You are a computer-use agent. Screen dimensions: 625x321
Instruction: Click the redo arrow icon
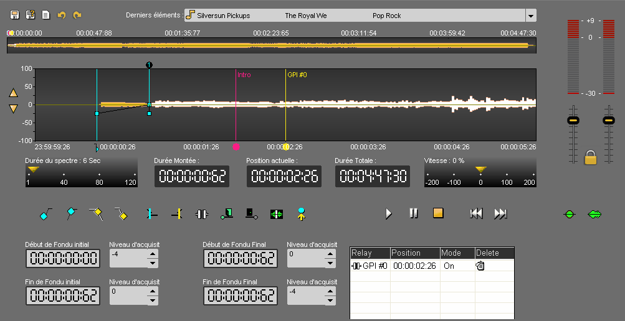77,15
